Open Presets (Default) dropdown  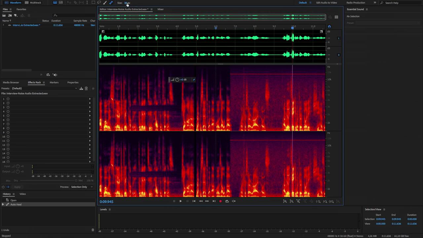pyautogui.click(x=44, y=88)
